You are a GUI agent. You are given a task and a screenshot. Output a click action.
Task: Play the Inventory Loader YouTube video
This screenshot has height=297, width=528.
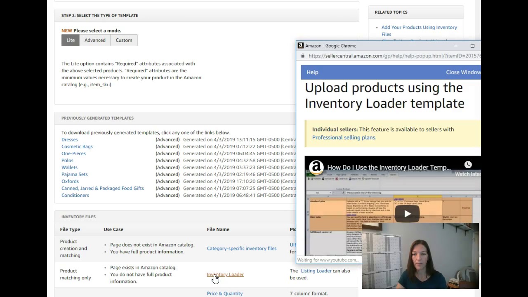407,214
